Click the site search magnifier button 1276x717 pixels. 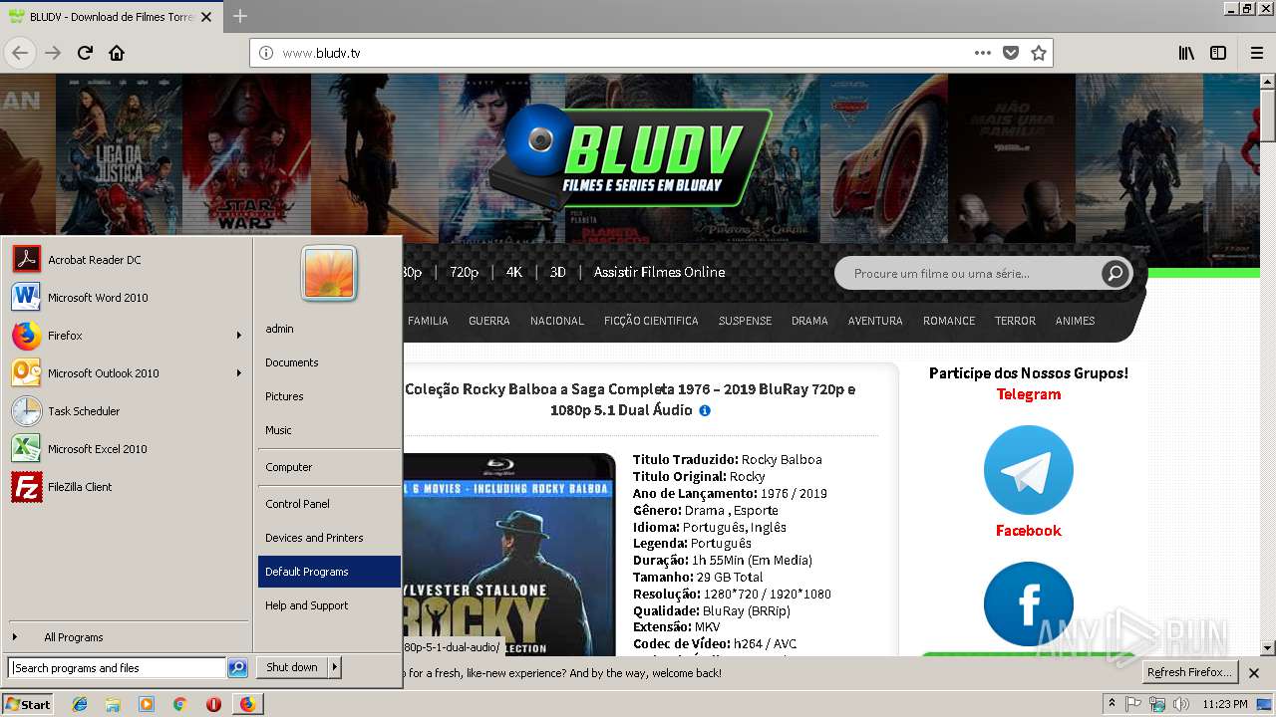pyautogui.click(x=1115, y=273)
